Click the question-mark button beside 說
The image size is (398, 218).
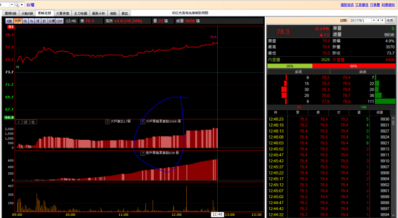[x=18, y=122]
